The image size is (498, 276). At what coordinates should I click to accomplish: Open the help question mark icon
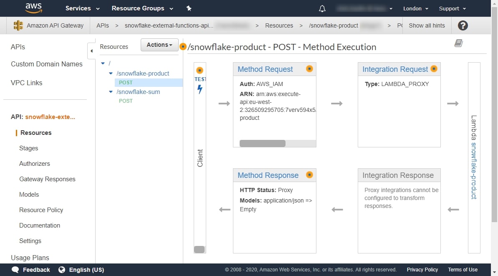click(x=463, y=25)
